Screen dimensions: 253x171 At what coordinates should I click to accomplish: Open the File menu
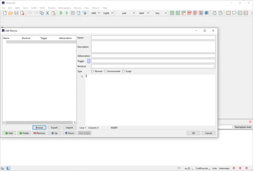pyautogui.click(x=3, y=8)
